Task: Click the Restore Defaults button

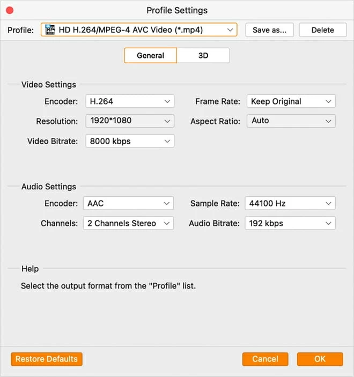Action: point(47,359)
